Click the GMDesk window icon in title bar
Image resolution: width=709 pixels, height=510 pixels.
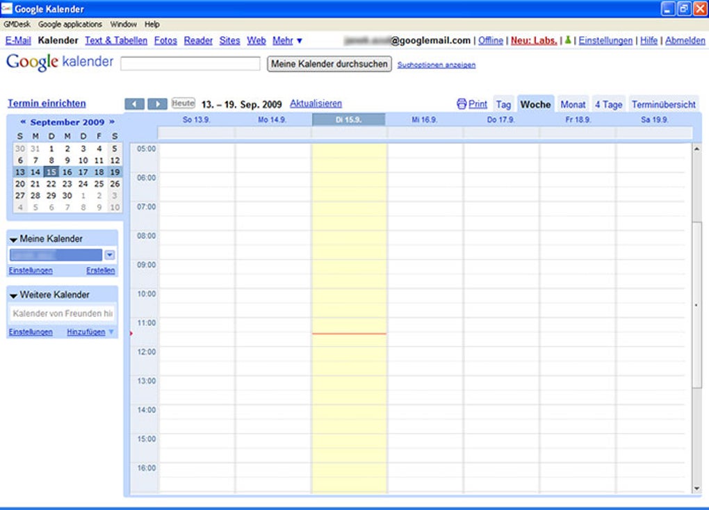click(6, 8)
